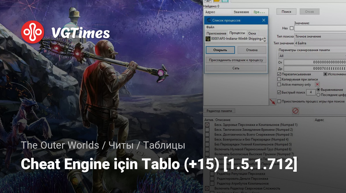
Task: Click the process-select computer icon in toolbar
Action: 208,1
